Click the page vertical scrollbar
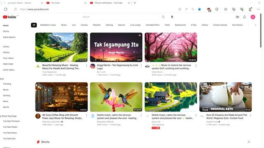The height and width of the screenshot is (148, 264). pos(261,30)
